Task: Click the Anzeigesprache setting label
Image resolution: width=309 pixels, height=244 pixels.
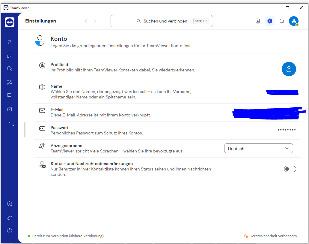Action: click(x=67, y=146)
